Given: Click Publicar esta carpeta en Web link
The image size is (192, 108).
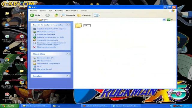Looking at the screenshot, I should pyautogui.click(x=50, y=37).
